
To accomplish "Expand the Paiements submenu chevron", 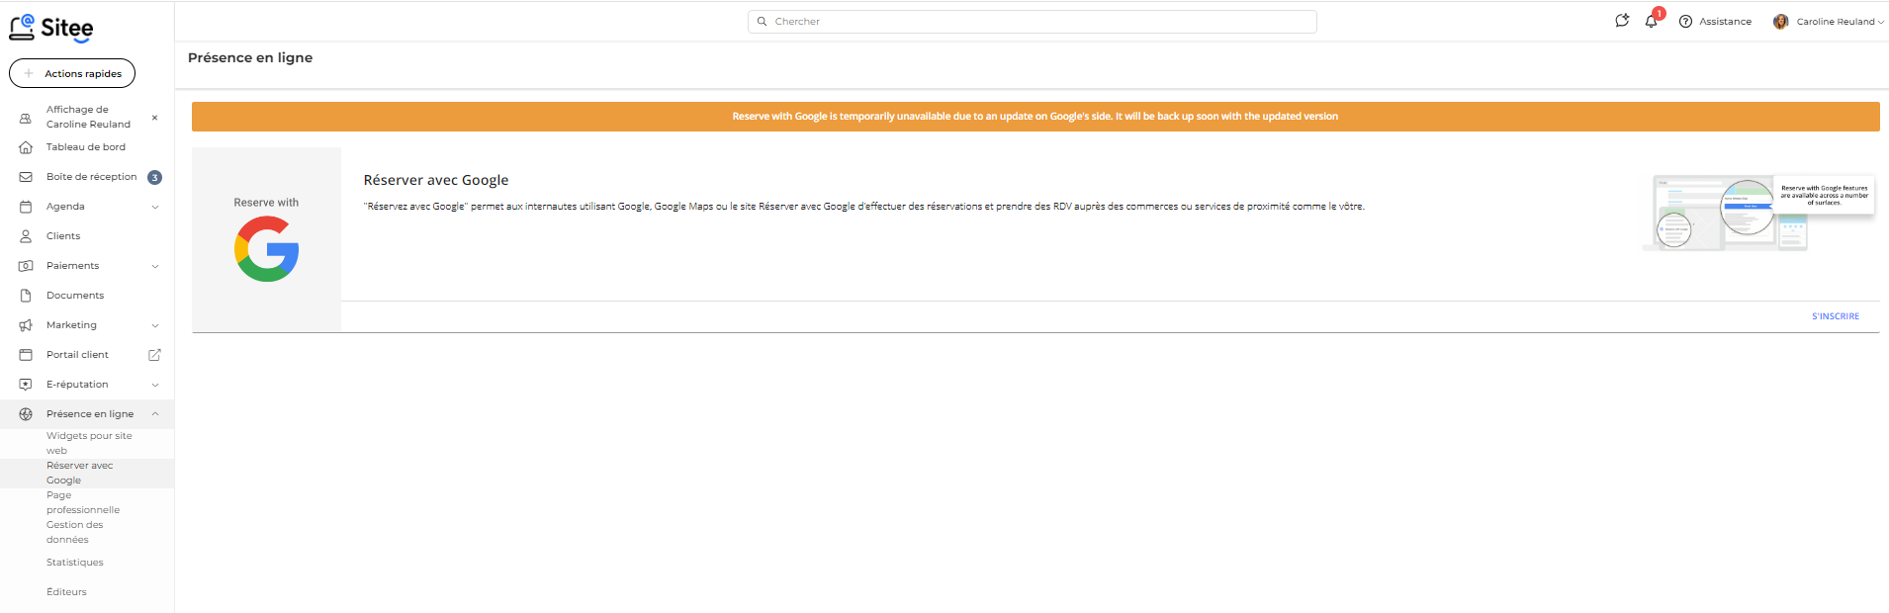I will [x=155, y=266].
